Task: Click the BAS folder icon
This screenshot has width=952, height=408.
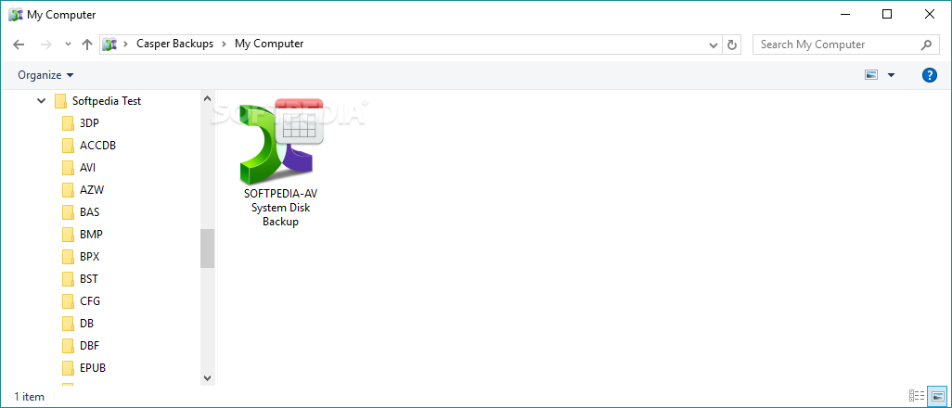Action: pos(68,212)
